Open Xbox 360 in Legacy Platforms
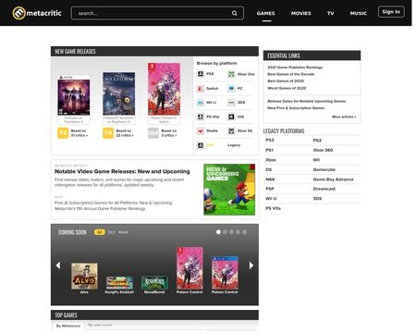416x333 pixels. pyautogui.click(x=323, y=150)
